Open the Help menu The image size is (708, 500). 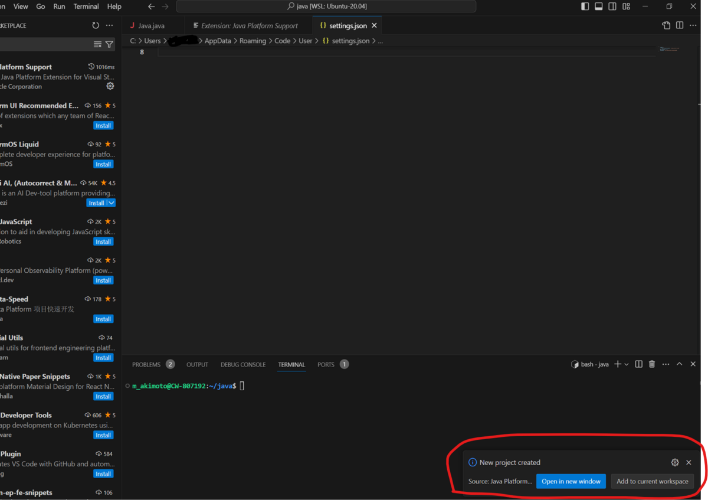point(114,6)
